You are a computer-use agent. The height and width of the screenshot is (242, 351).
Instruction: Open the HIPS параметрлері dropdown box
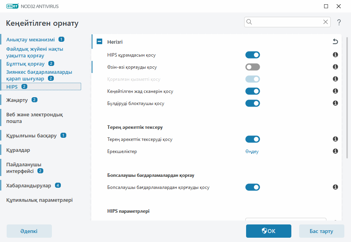(x=285, y=220)
